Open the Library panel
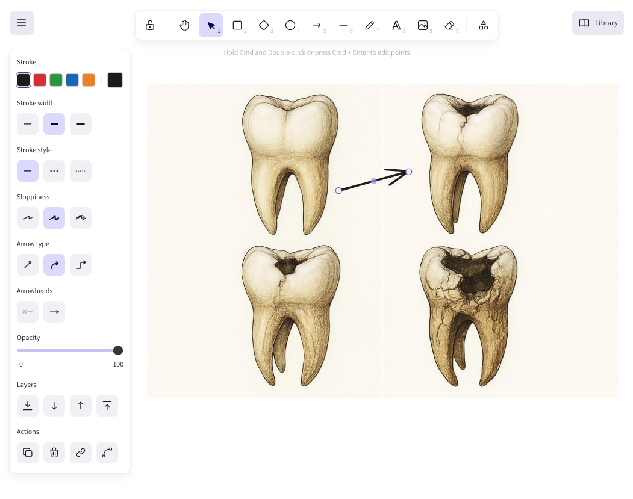The image size is (633, 499). click(x=597, y=23)
